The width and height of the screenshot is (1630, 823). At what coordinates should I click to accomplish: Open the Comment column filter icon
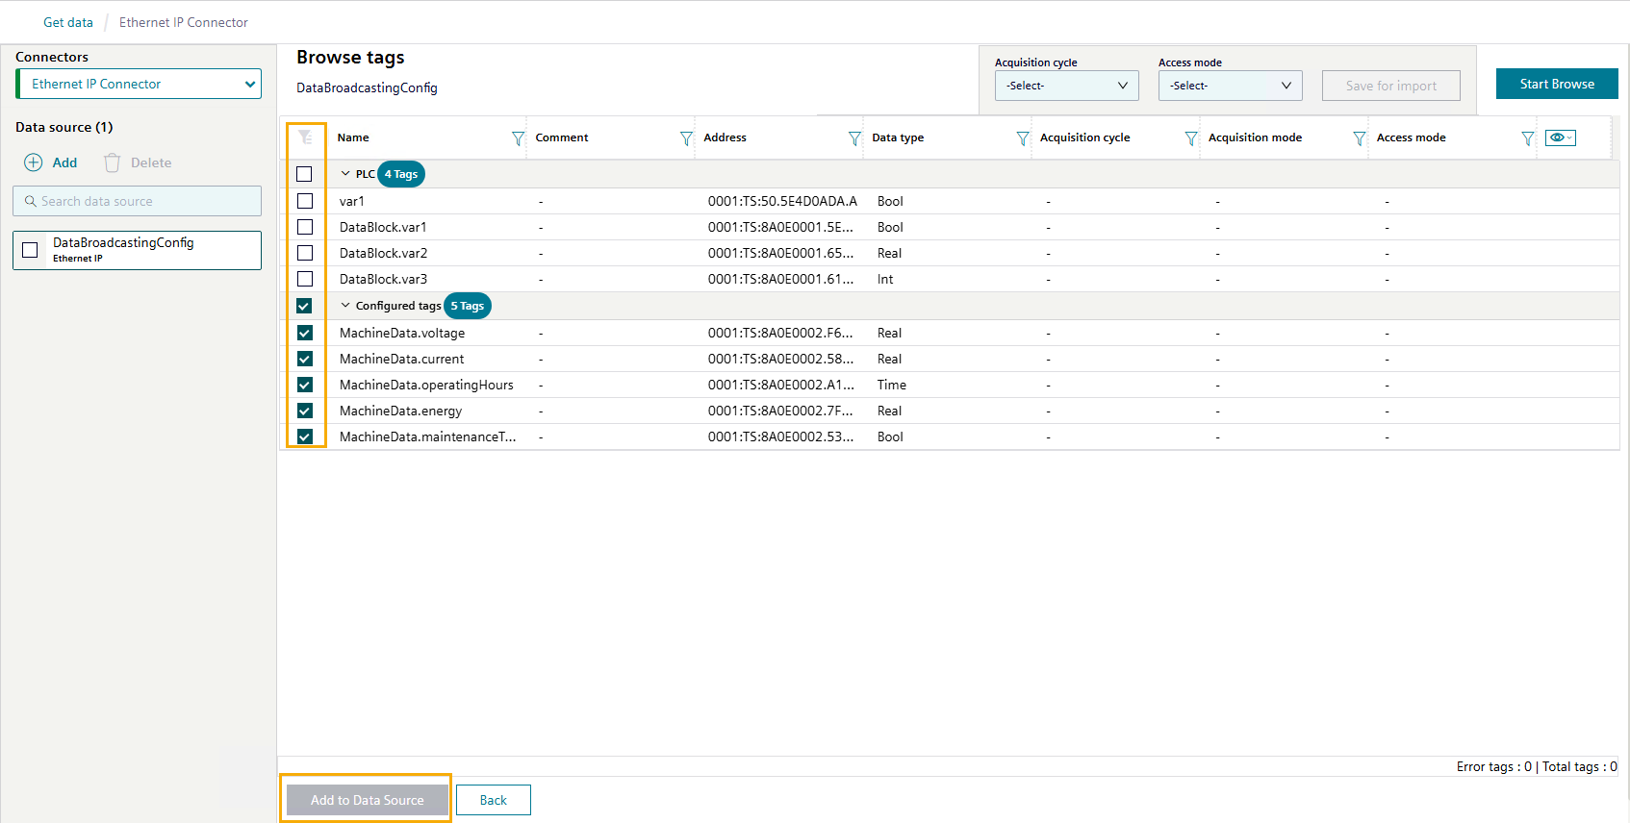[686, 138]
